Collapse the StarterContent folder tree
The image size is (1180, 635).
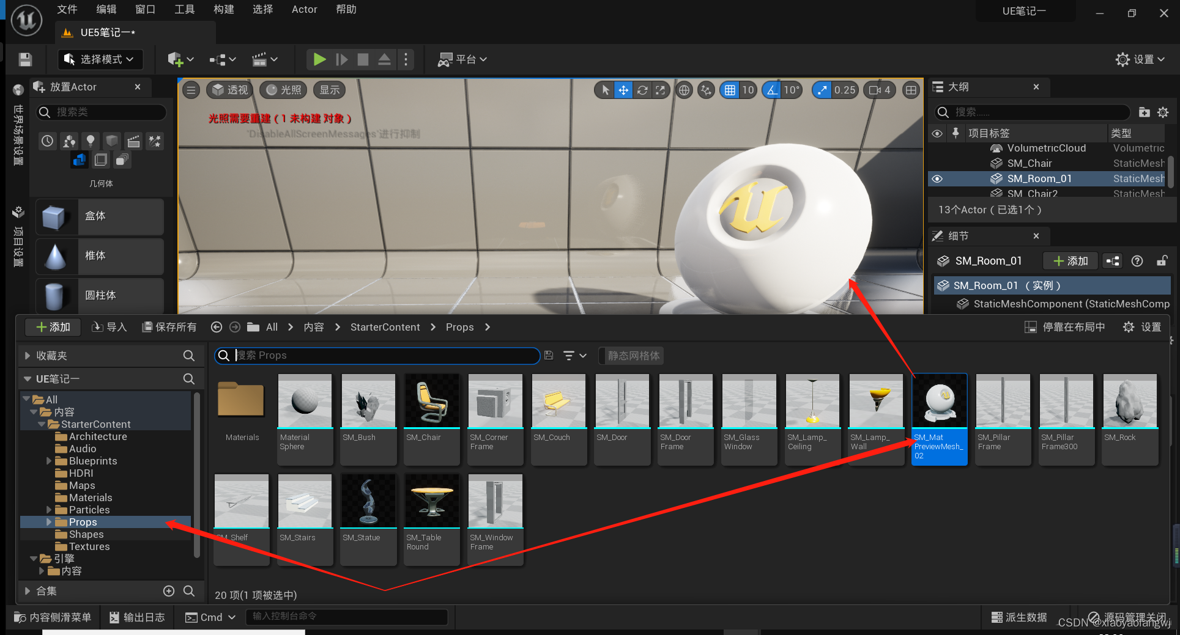click(42, 425)
